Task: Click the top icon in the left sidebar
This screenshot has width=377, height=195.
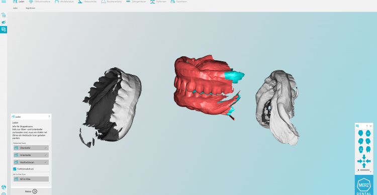Action: point(4,15)
